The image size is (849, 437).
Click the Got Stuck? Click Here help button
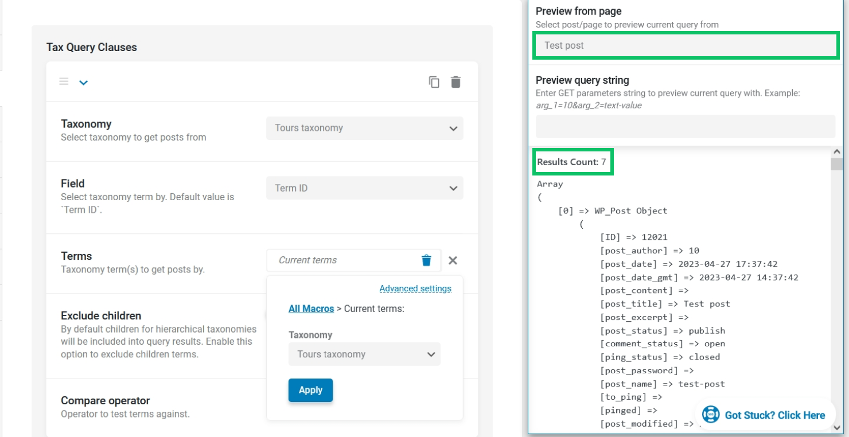point(765,415)
